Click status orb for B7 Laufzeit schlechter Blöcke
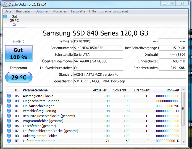Viewport: 192px width, 149px height. click(9, 131)
